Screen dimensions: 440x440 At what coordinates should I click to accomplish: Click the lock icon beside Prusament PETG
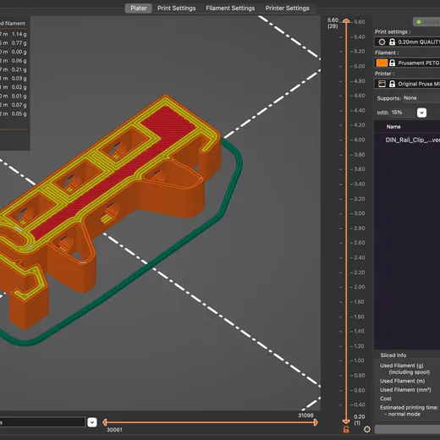click(x=392, y=63)
